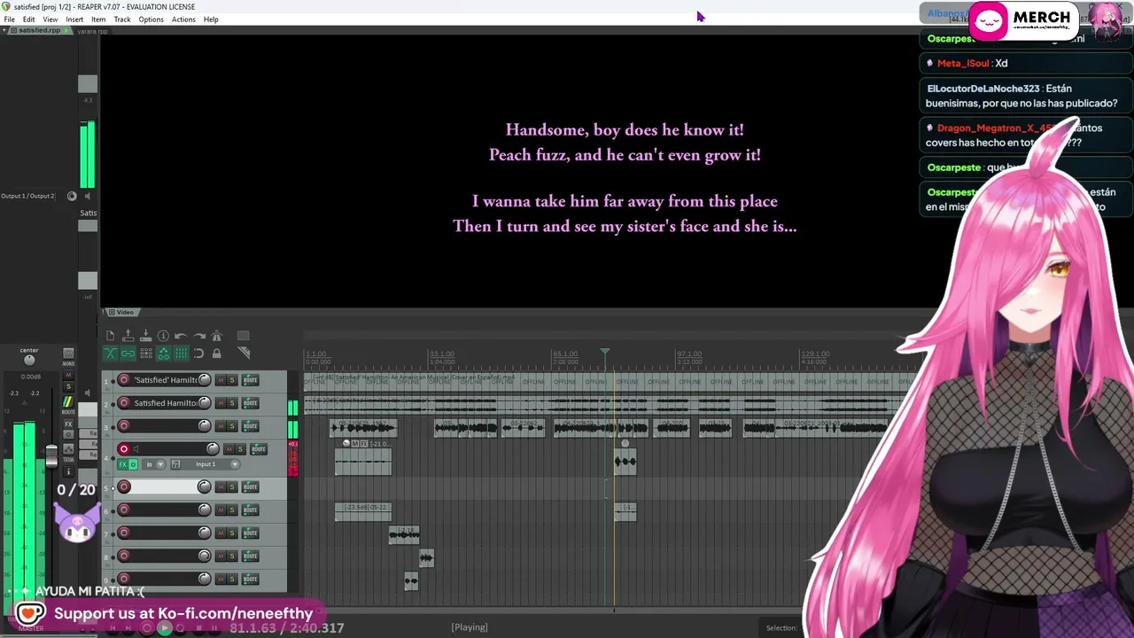This screenshot has width=1134, height=638.
Task: Arm track 3 record button
Action: 124,426
